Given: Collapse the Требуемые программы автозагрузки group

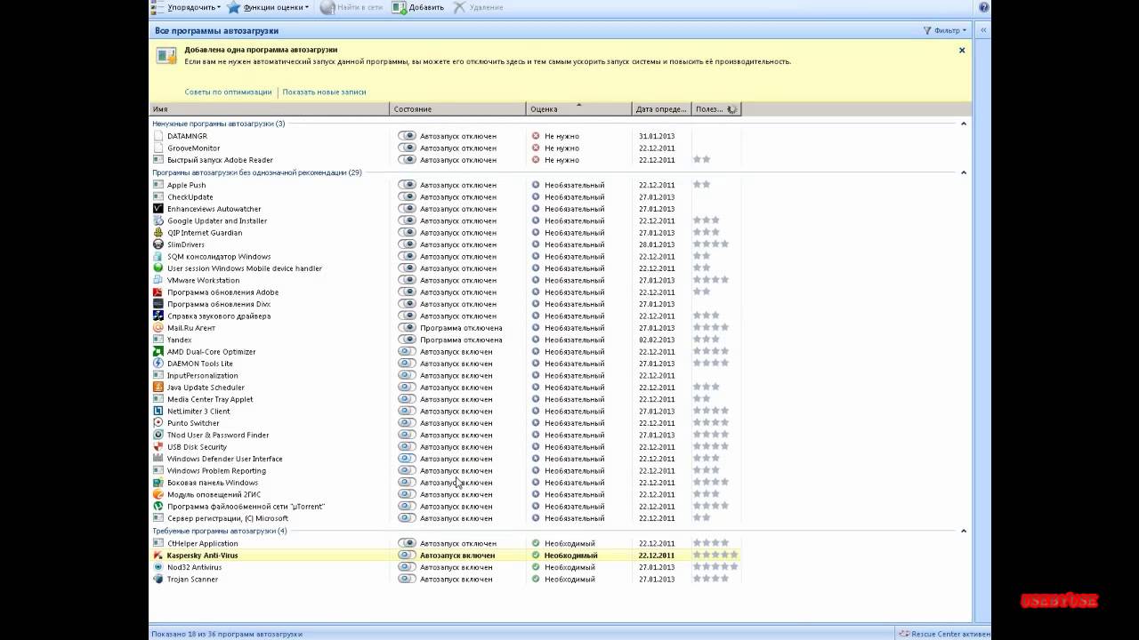Looking at the screenshot, I should coord(964,531).
